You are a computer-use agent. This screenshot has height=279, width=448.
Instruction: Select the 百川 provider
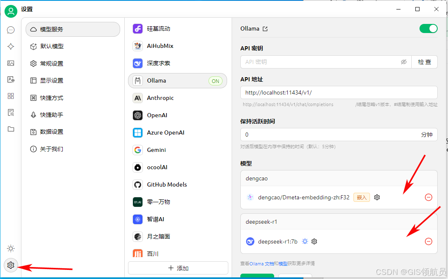coord(178,253)
